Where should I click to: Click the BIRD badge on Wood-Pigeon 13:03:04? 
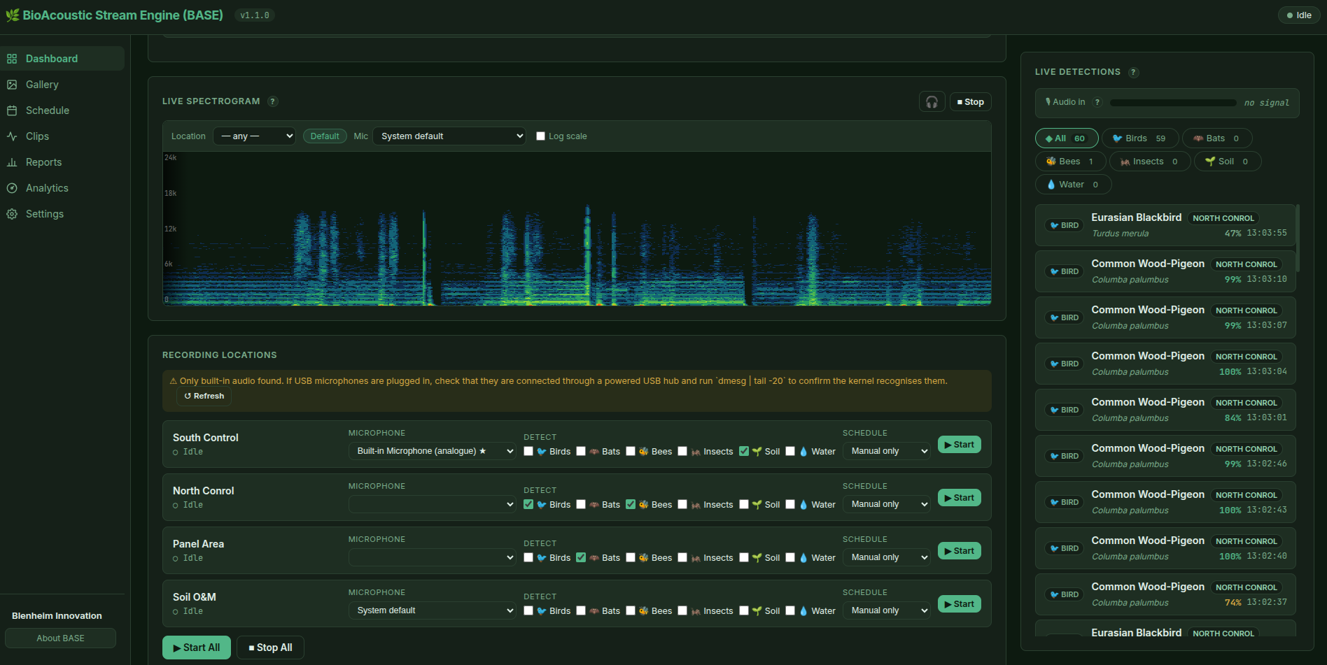tap(1064, 364)
